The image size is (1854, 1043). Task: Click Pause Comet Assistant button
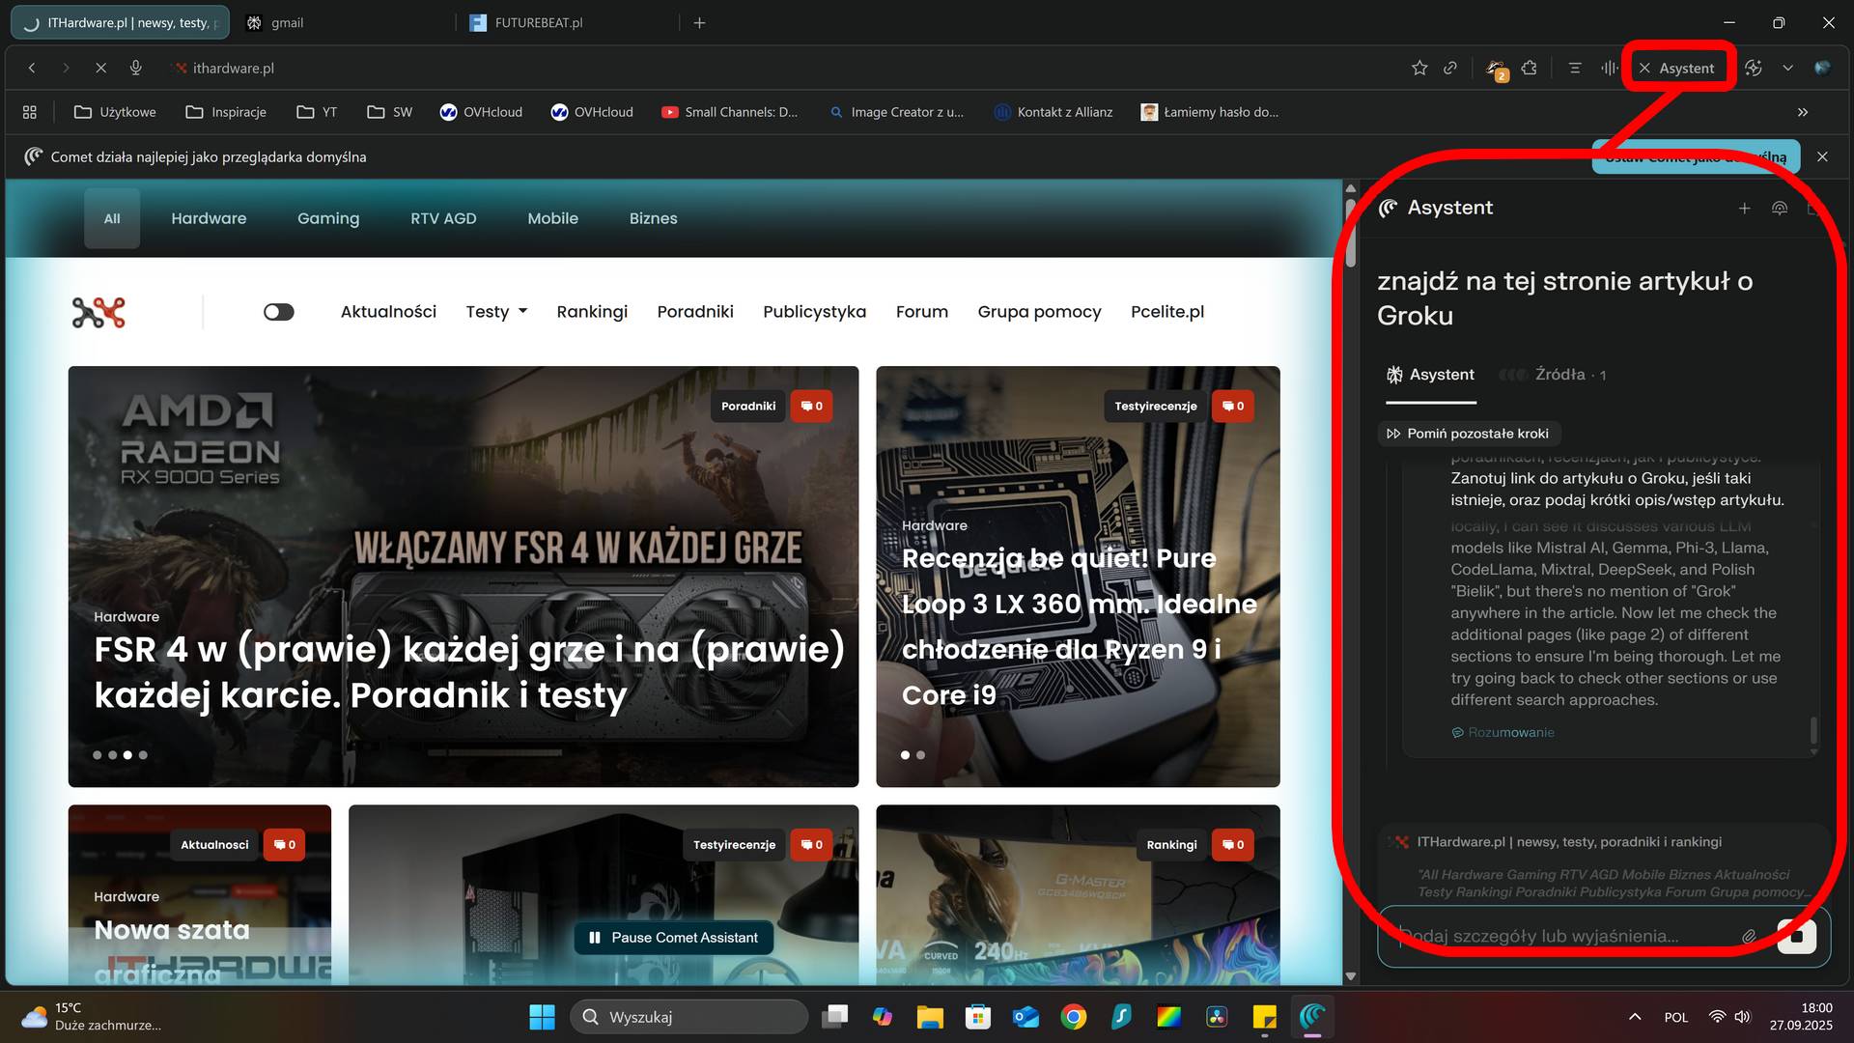click(674, 938)
